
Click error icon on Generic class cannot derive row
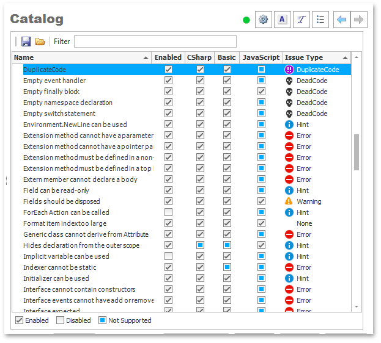click(x=289, y=234)
